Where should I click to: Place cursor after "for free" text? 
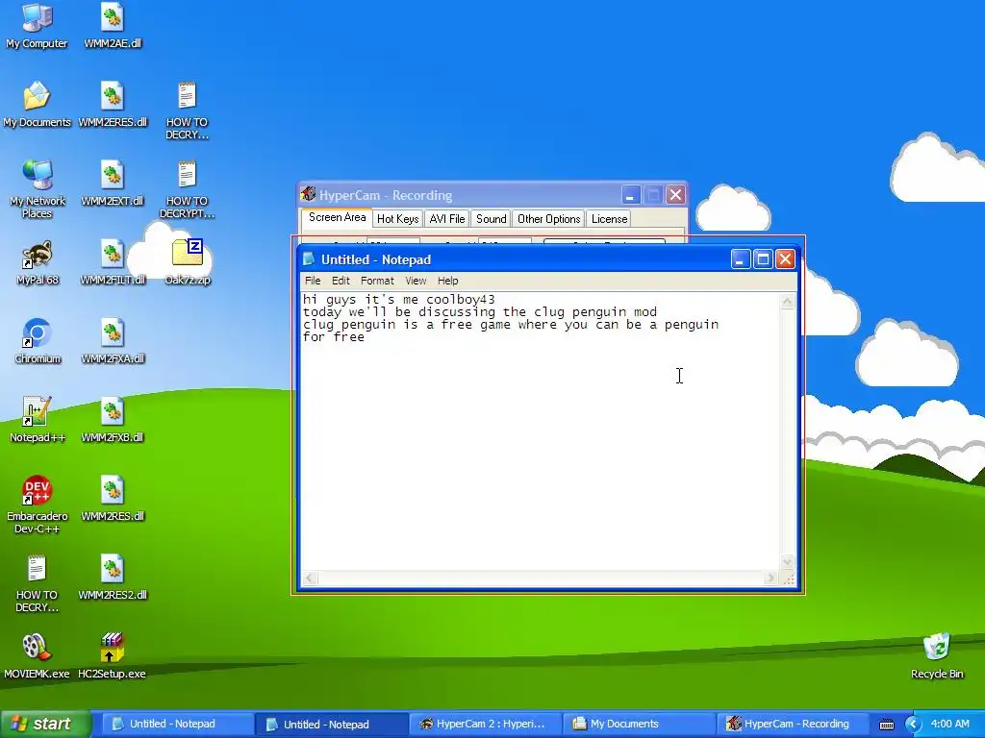[366, 337]
